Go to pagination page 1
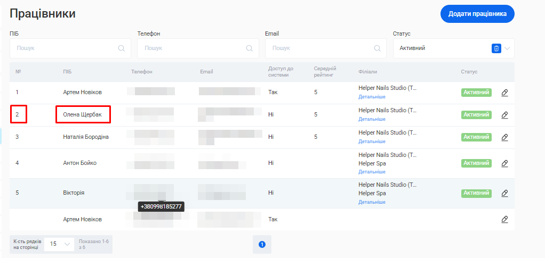 (262, 244)
